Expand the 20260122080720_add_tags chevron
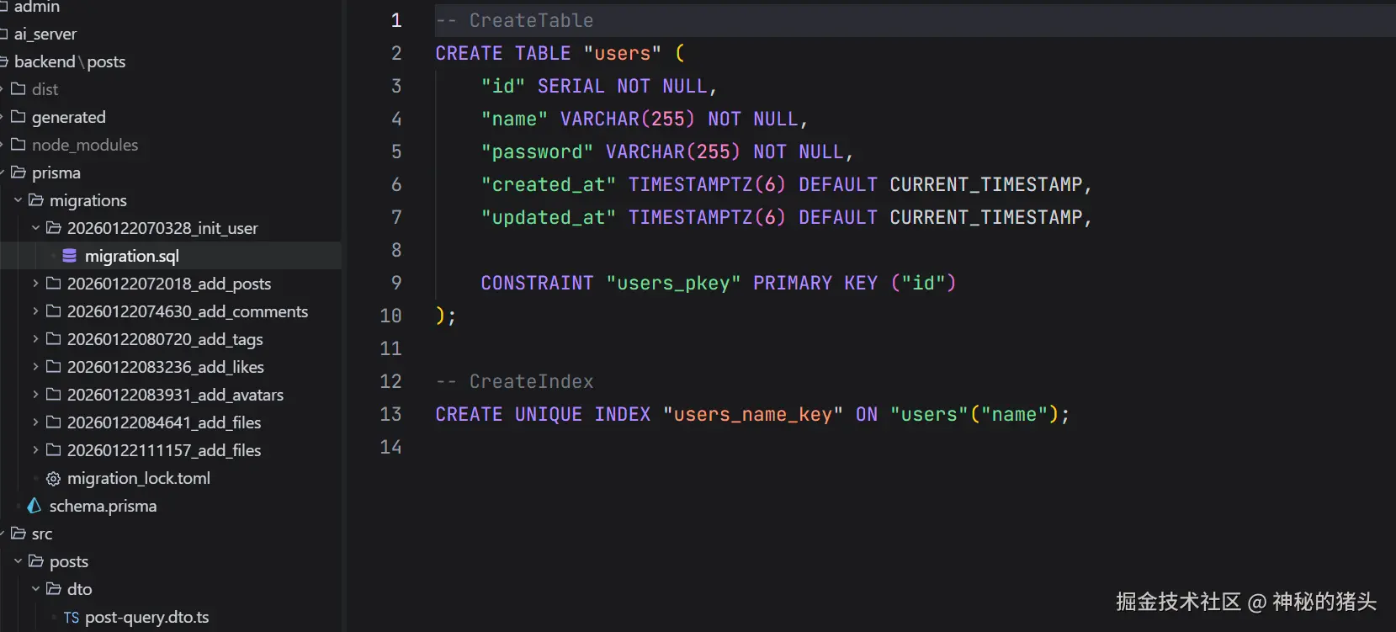The image size is (1396, 632). 35,339
